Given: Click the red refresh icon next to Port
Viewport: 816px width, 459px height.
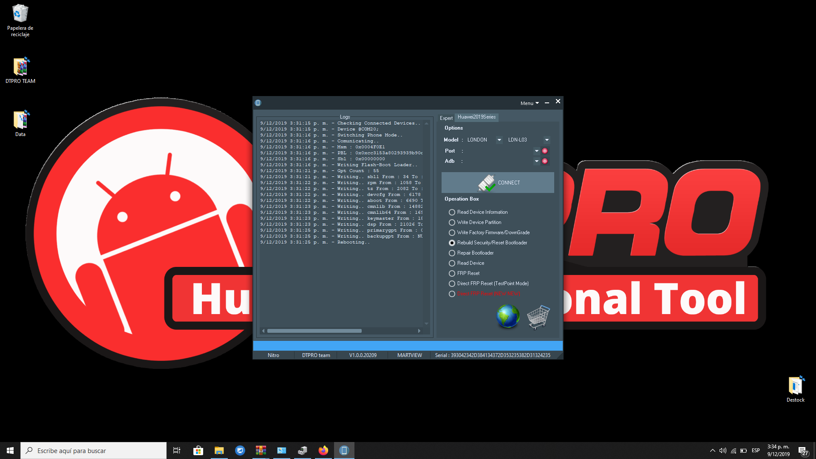Looking at the screenshot, I should pos(545,151).
